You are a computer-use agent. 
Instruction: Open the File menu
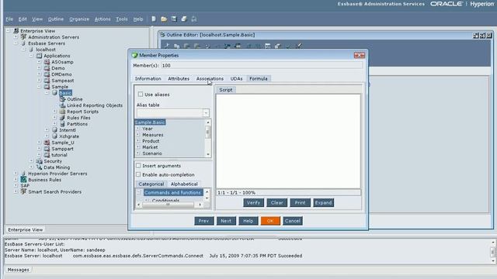coord(9,19)
